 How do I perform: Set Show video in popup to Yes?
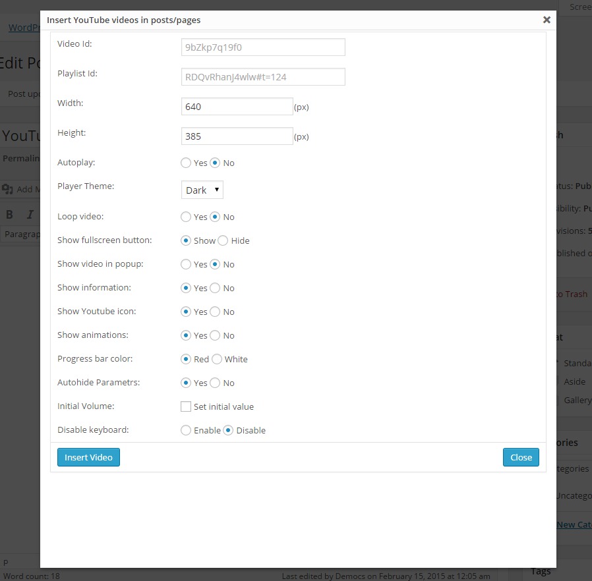coord(186,264)
